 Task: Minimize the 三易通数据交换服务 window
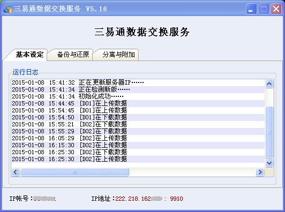coord(251,9)
